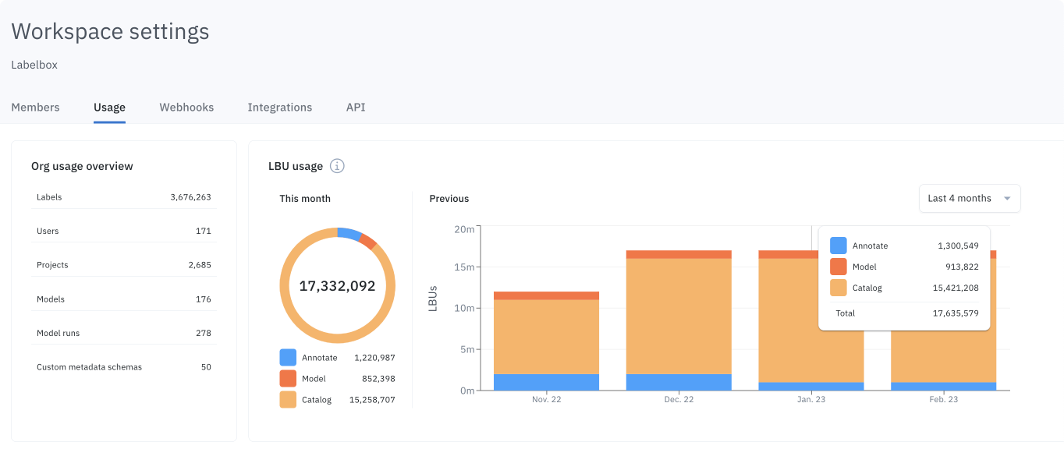This screenshot has width=1064, height=449.
Task: Open the Last 4 months dropdown
Action: (970, 198)
